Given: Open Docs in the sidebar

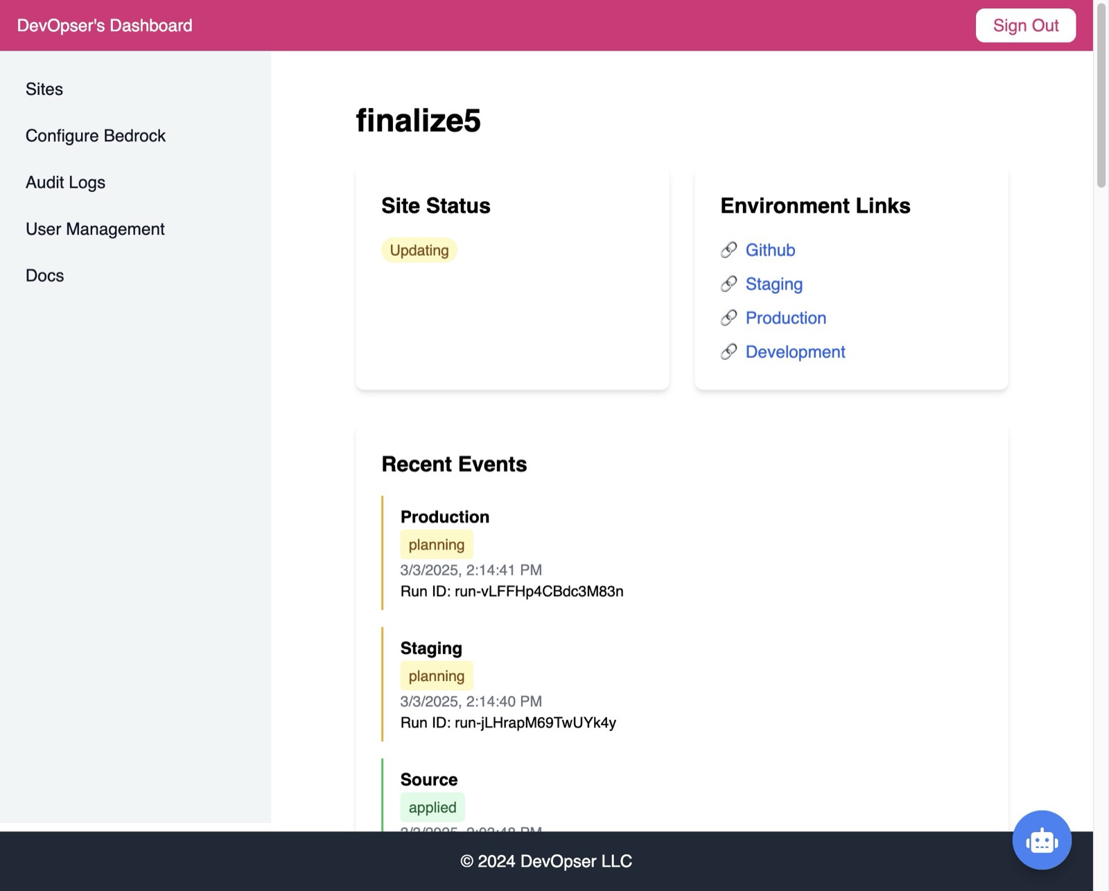Looking at the screenshot, I should coord(44,275).
